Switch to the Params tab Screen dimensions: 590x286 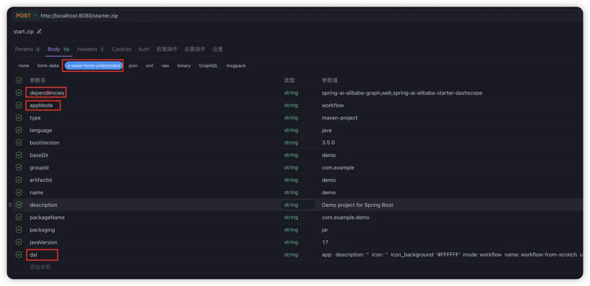click(27, 49)
